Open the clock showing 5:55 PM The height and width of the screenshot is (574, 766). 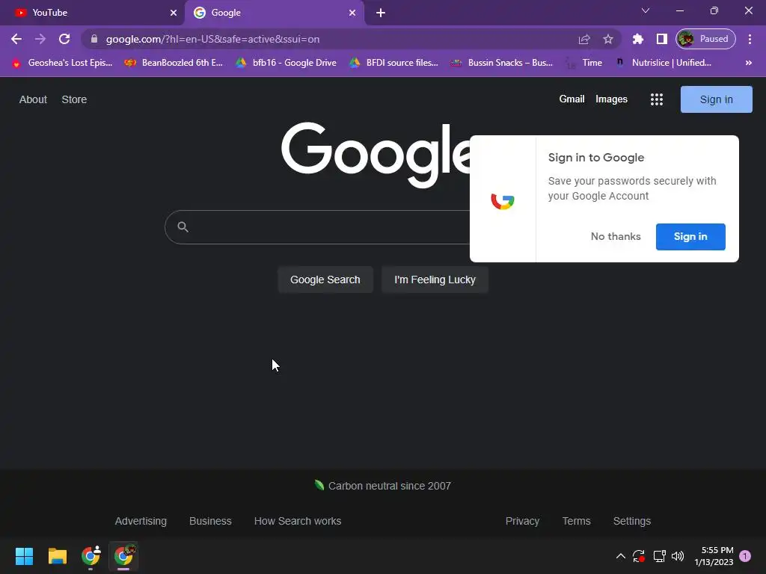tap(714, 556)
